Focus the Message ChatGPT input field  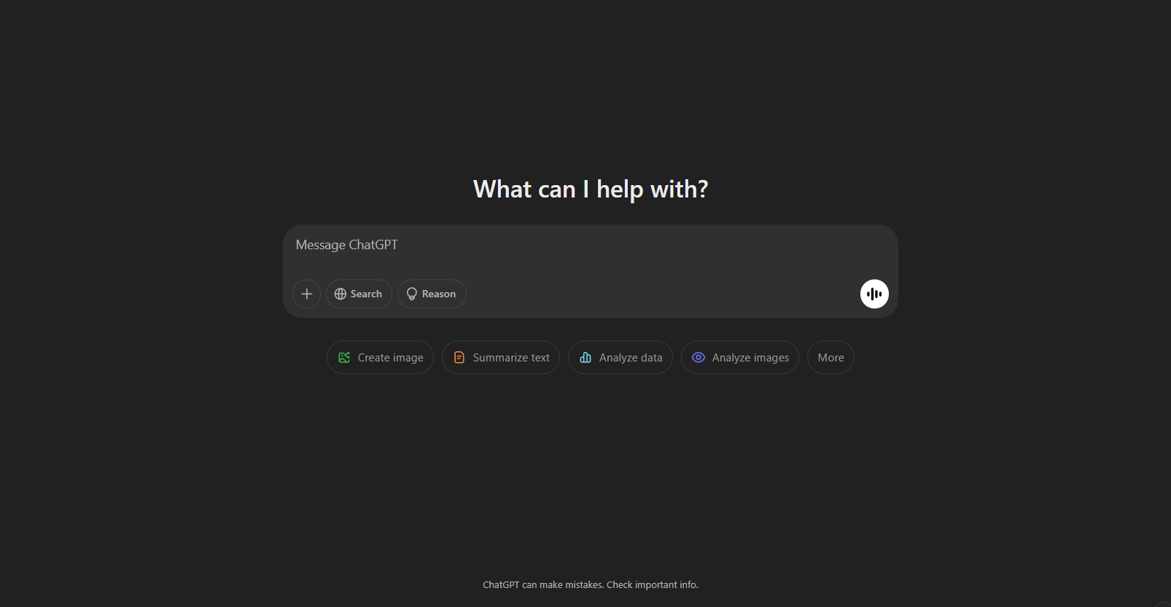(x=590, y=246)
